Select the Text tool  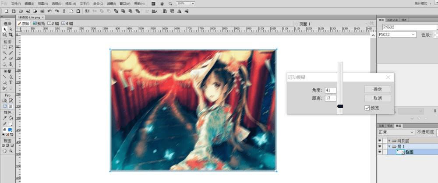point(11,82)
